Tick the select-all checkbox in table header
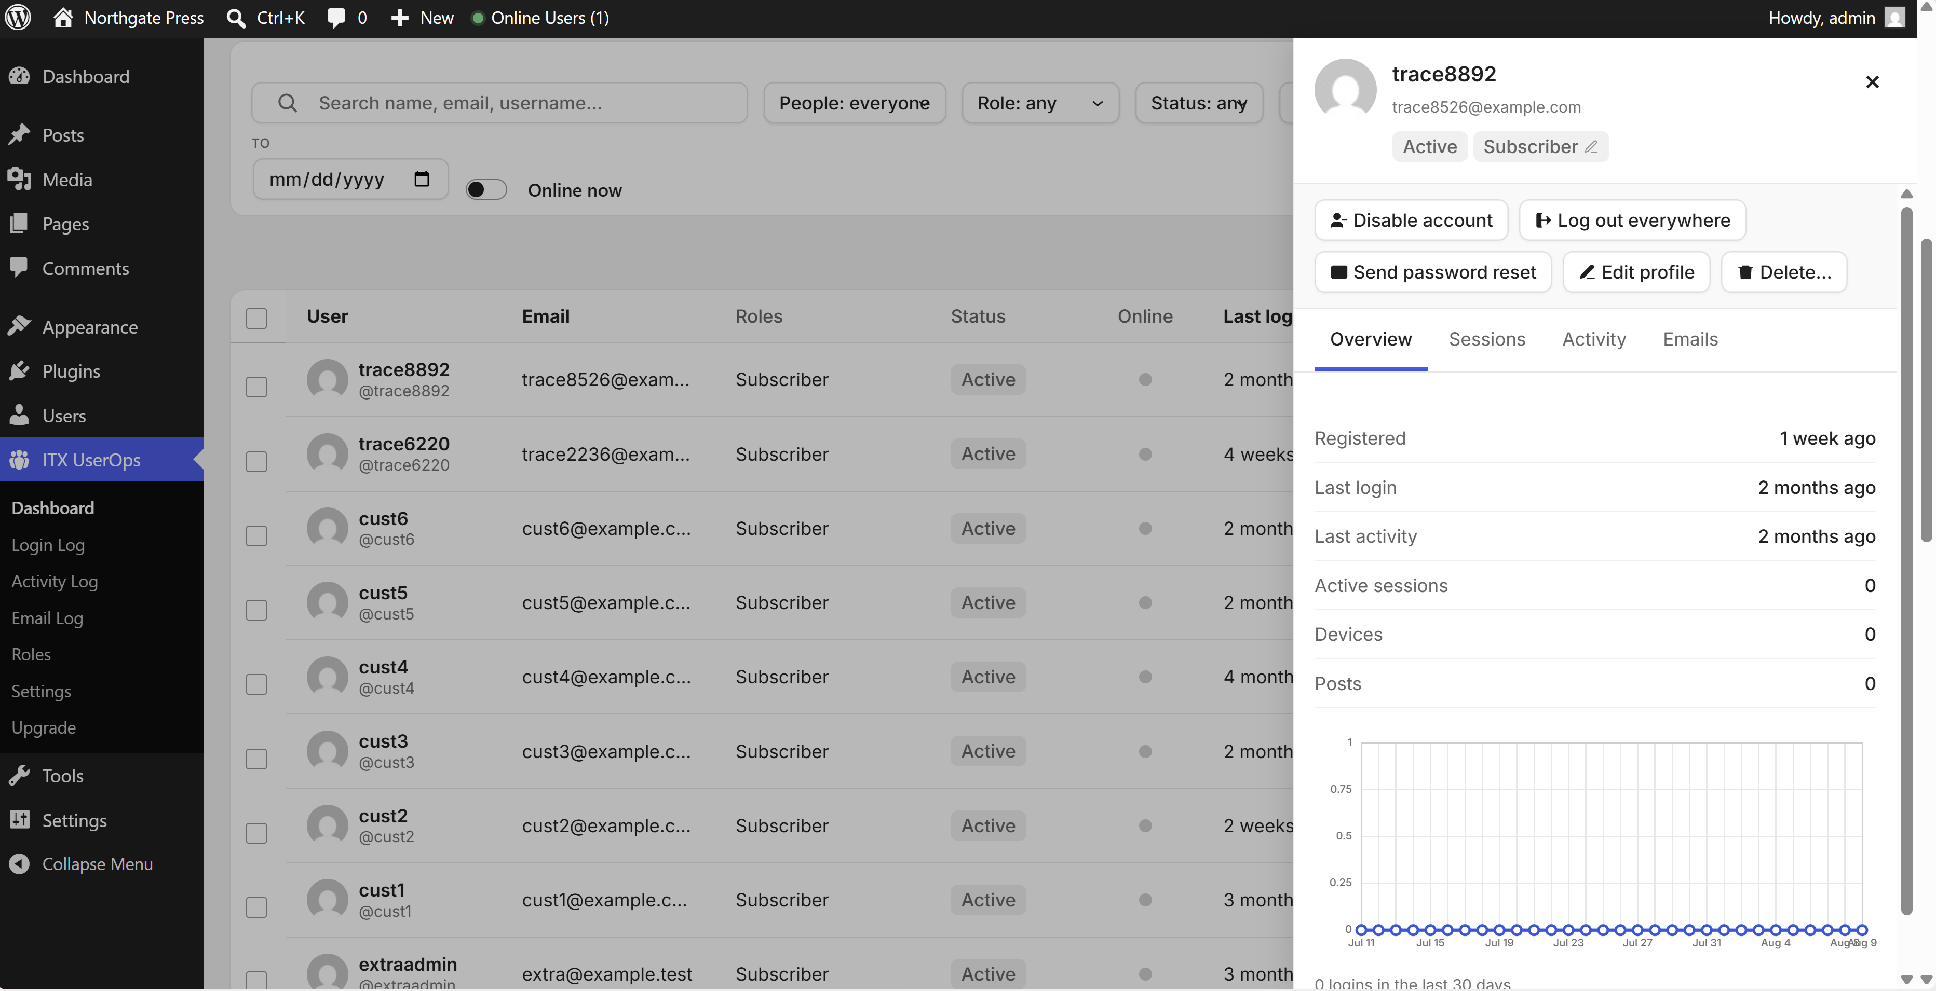Viewport: 1936px width, 991px height. pos(256,318)
